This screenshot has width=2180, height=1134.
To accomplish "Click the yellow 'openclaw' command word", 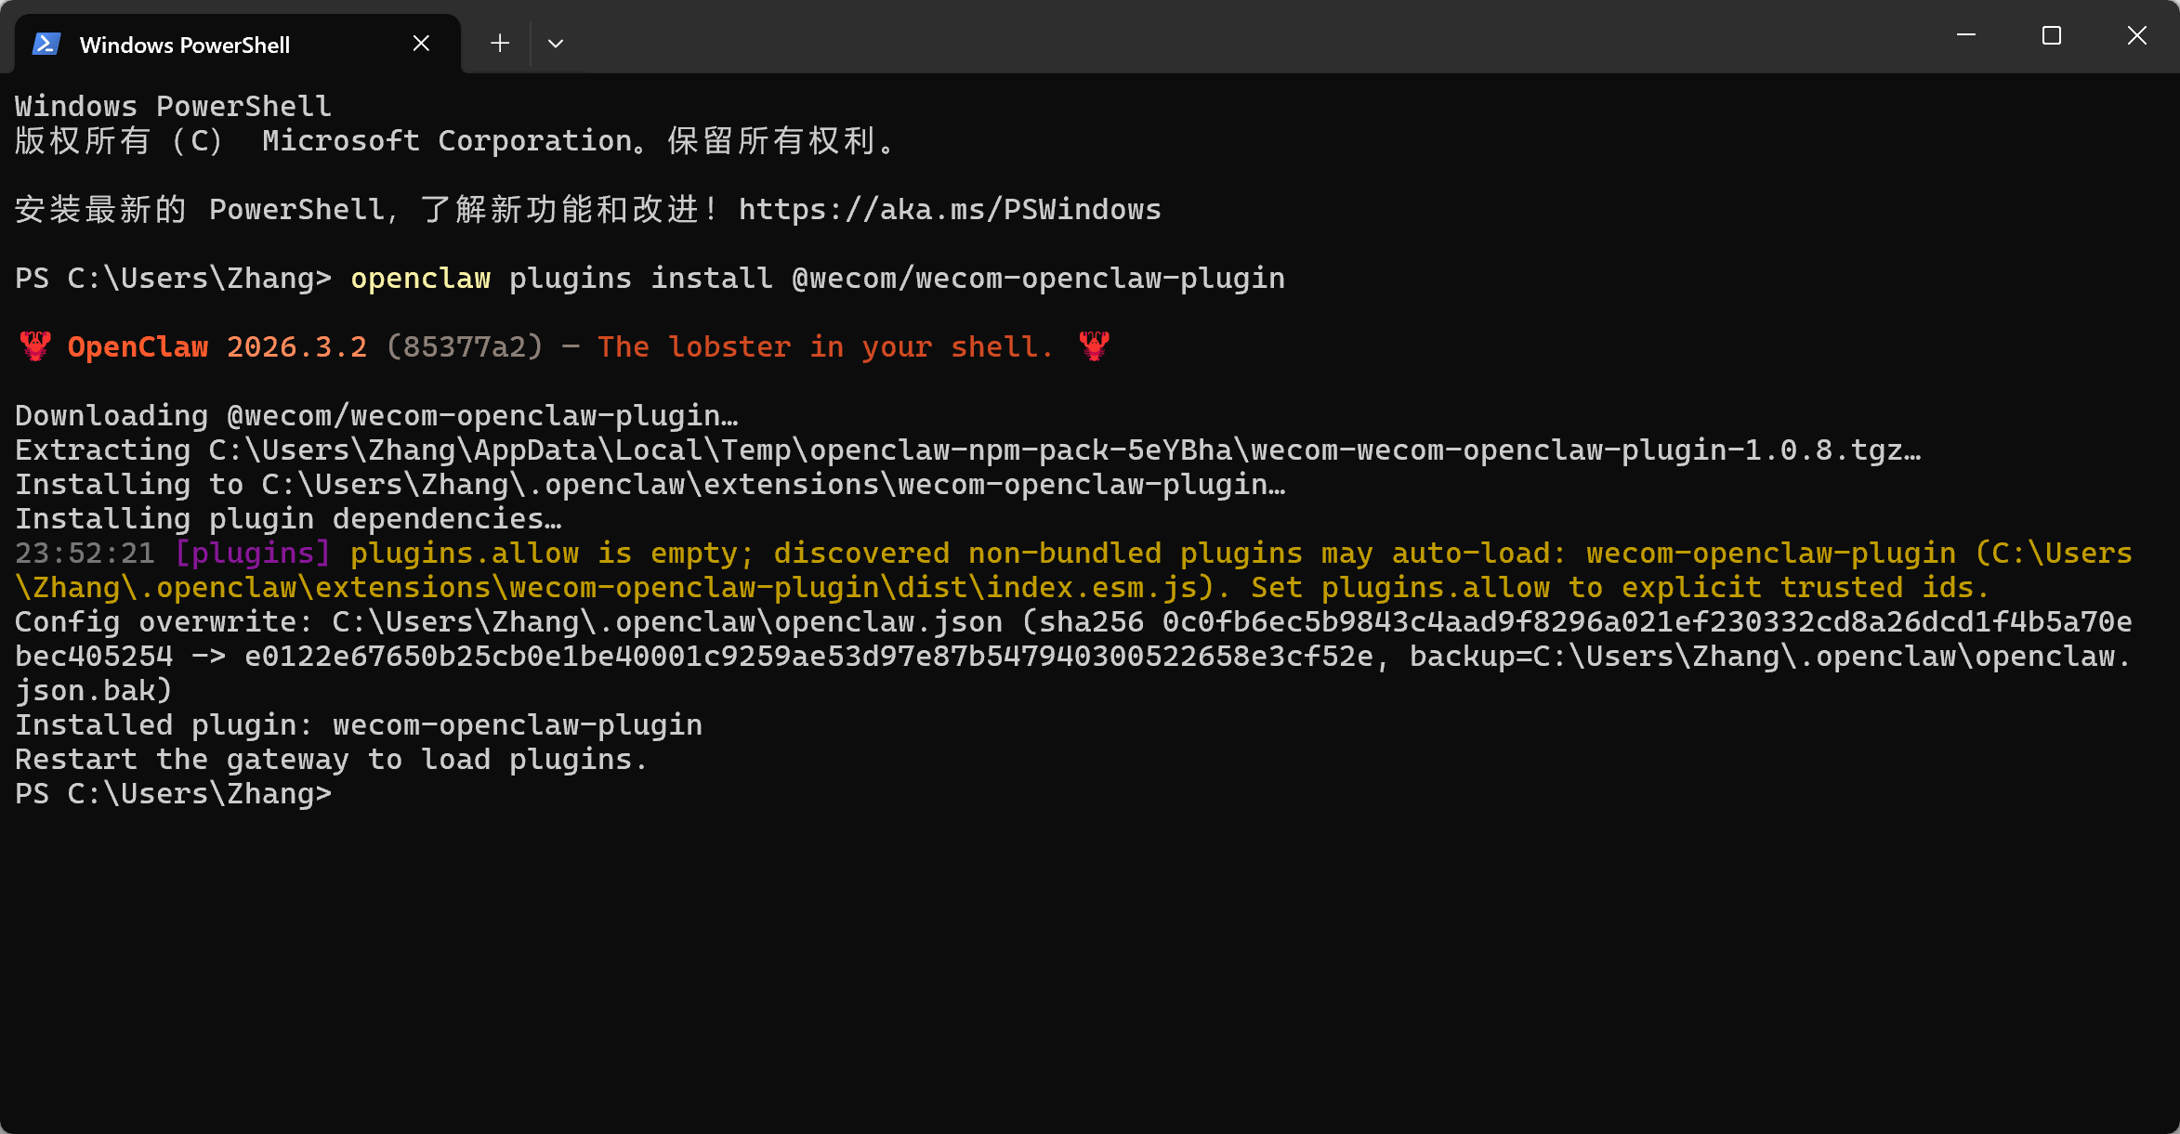I will [x=420, y=279].
